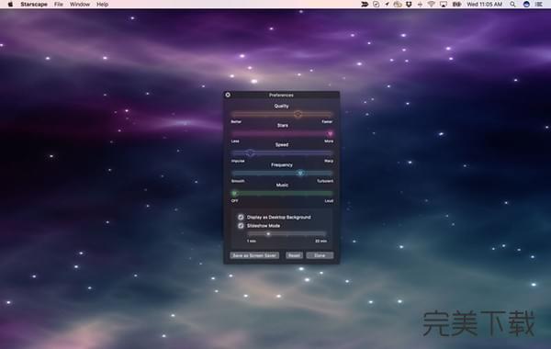Open the File menu
551x349 pixels.
click(x=59, y=5)
